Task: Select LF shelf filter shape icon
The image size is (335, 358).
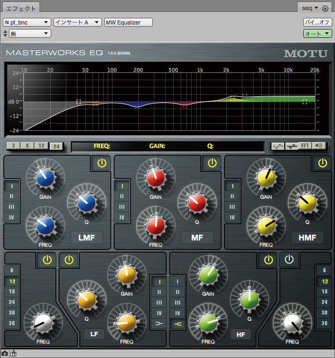Action: click(x=159, y=323)
